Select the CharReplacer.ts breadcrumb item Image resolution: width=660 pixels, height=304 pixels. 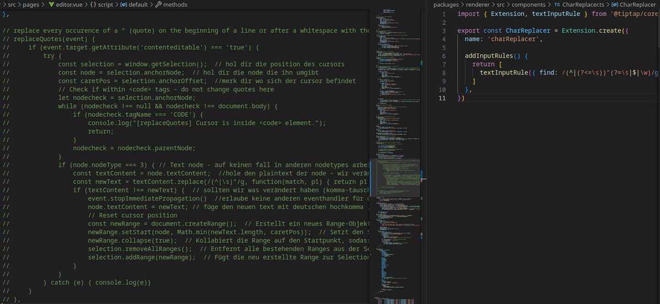(582, 4)
